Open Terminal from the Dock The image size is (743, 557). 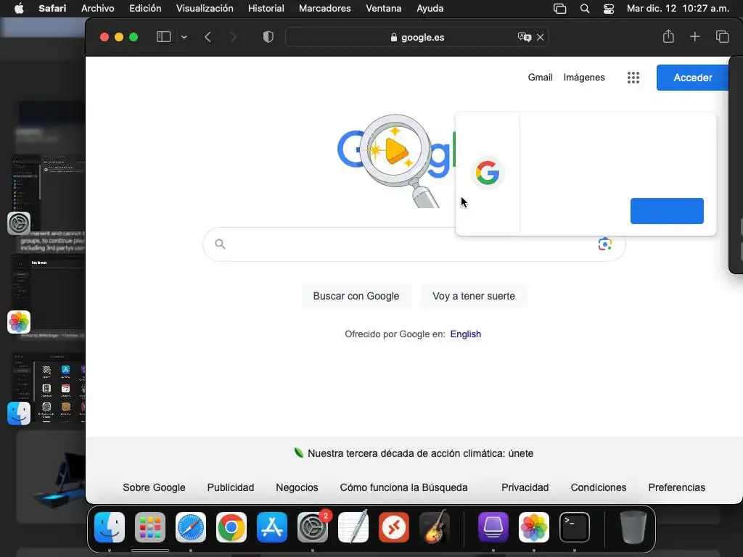[x=575, y=527]
